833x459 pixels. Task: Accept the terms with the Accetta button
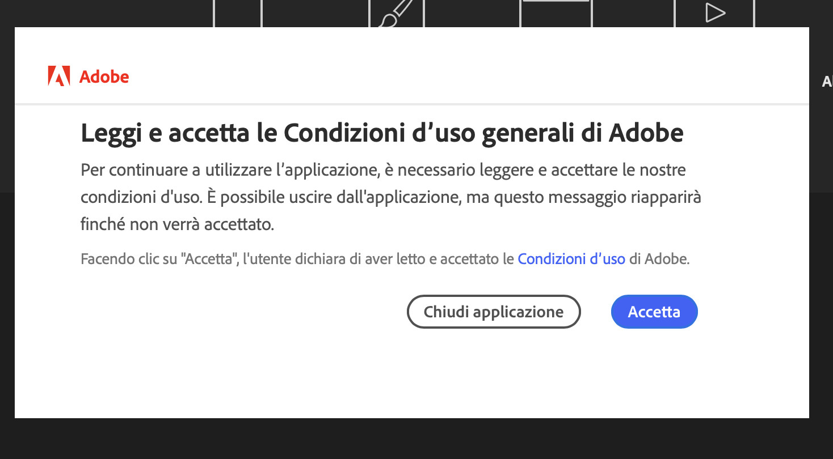[654, 312]
